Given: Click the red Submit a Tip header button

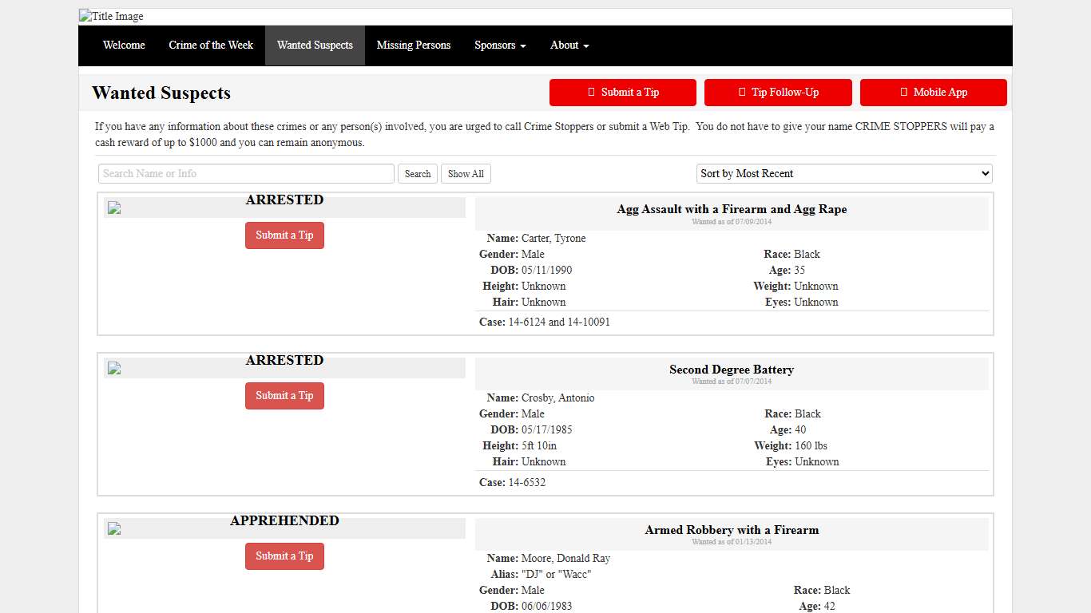Looking at the screenshot, I should pyautogui.click(x=623, y=93).
